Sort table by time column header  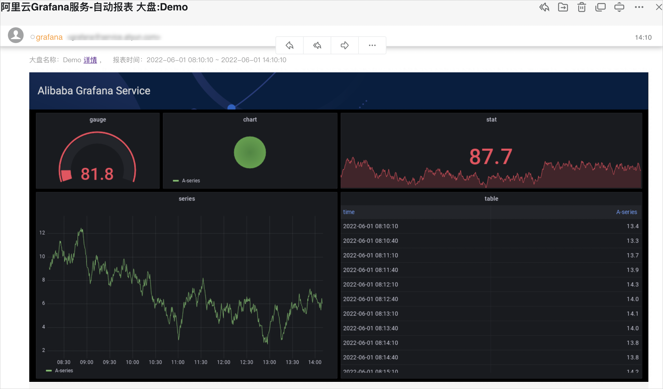pos(349,212)
